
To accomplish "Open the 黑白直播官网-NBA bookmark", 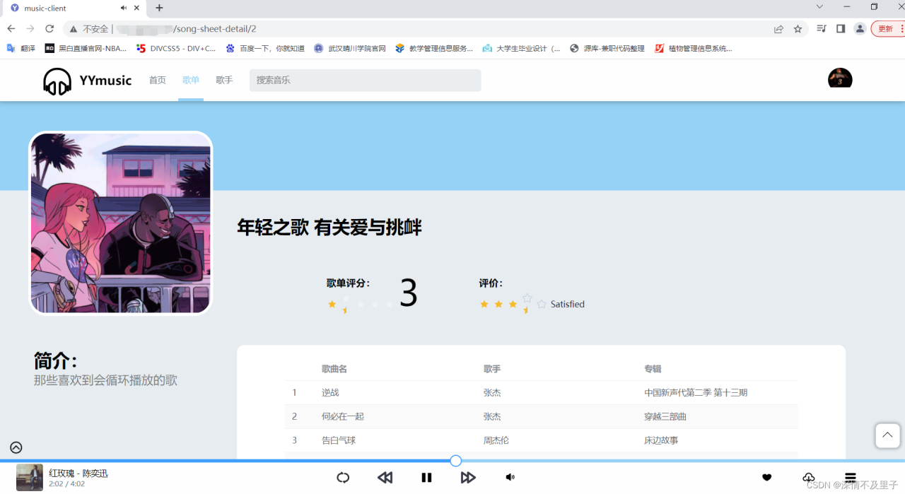I will (x=86, y=49).
